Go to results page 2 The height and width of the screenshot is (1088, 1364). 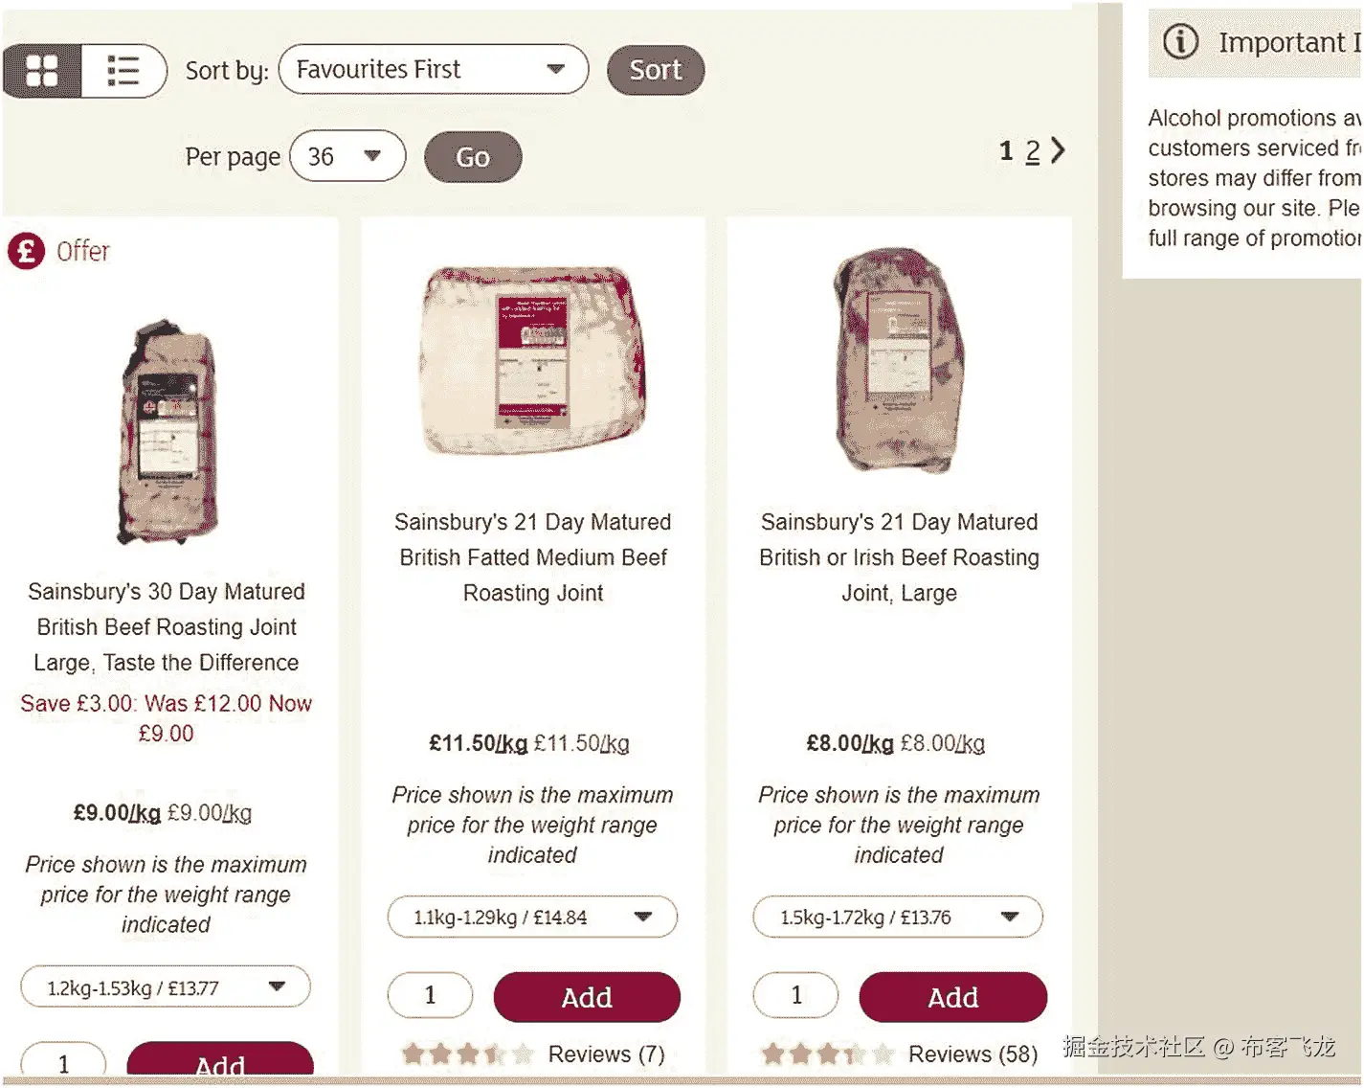1032,151
